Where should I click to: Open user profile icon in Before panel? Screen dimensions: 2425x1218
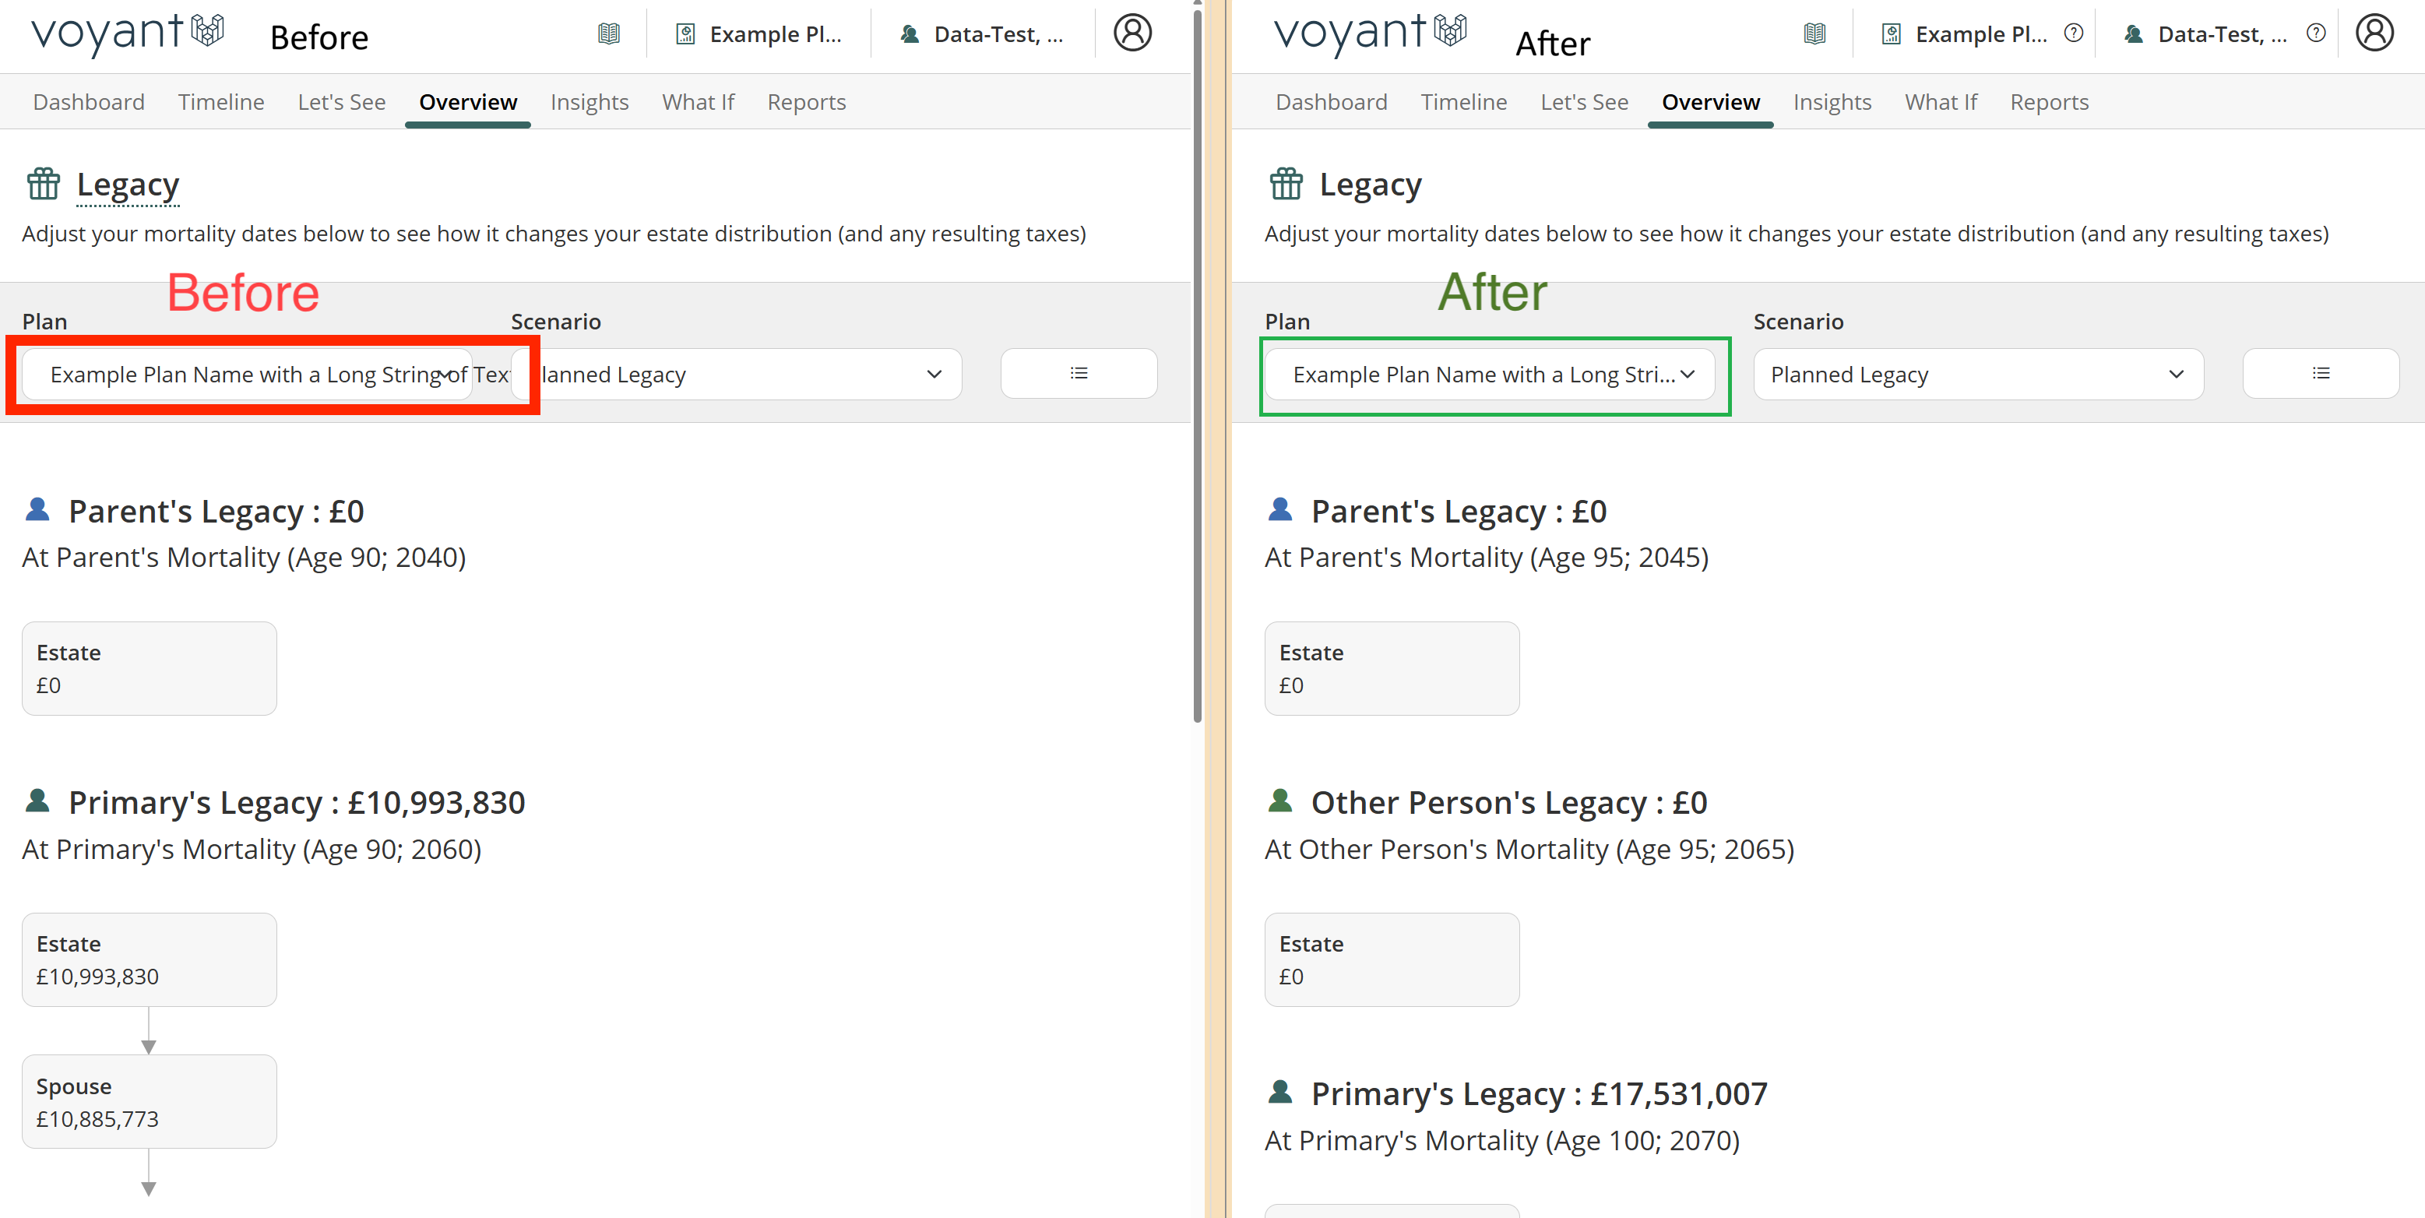pos(1132,33)
